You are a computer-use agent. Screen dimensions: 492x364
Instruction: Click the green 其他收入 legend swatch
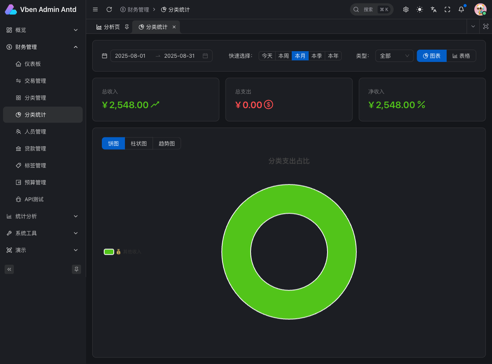pos(109,252)
